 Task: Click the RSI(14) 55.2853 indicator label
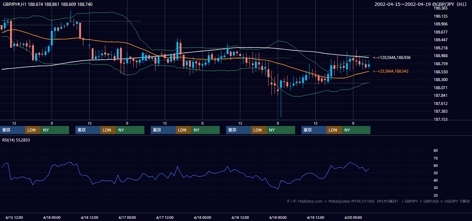coord(16,140)
